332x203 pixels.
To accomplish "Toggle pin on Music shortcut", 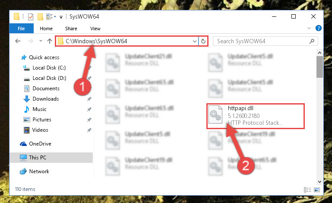I will coord(89,109).
